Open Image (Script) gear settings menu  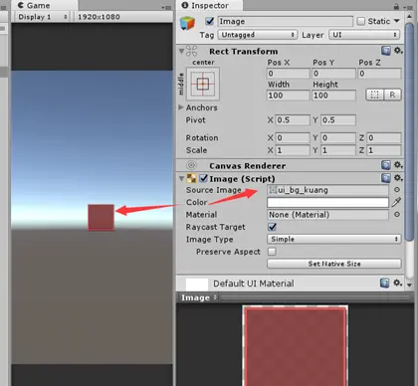click(x=398, y=178)
